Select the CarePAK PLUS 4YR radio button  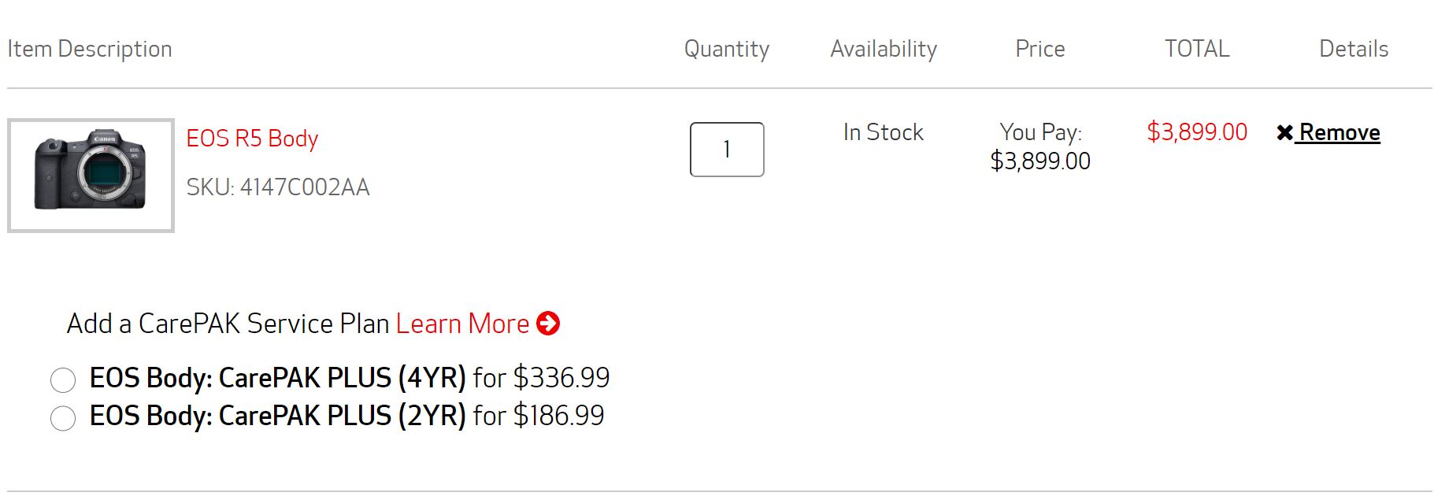click(63, 379)
